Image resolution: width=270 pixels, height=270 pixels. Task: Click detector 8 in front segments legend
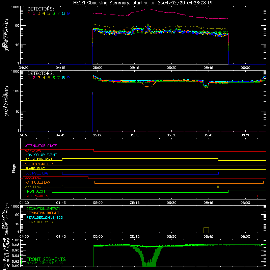pyautogui.click(x=63, y=13)
